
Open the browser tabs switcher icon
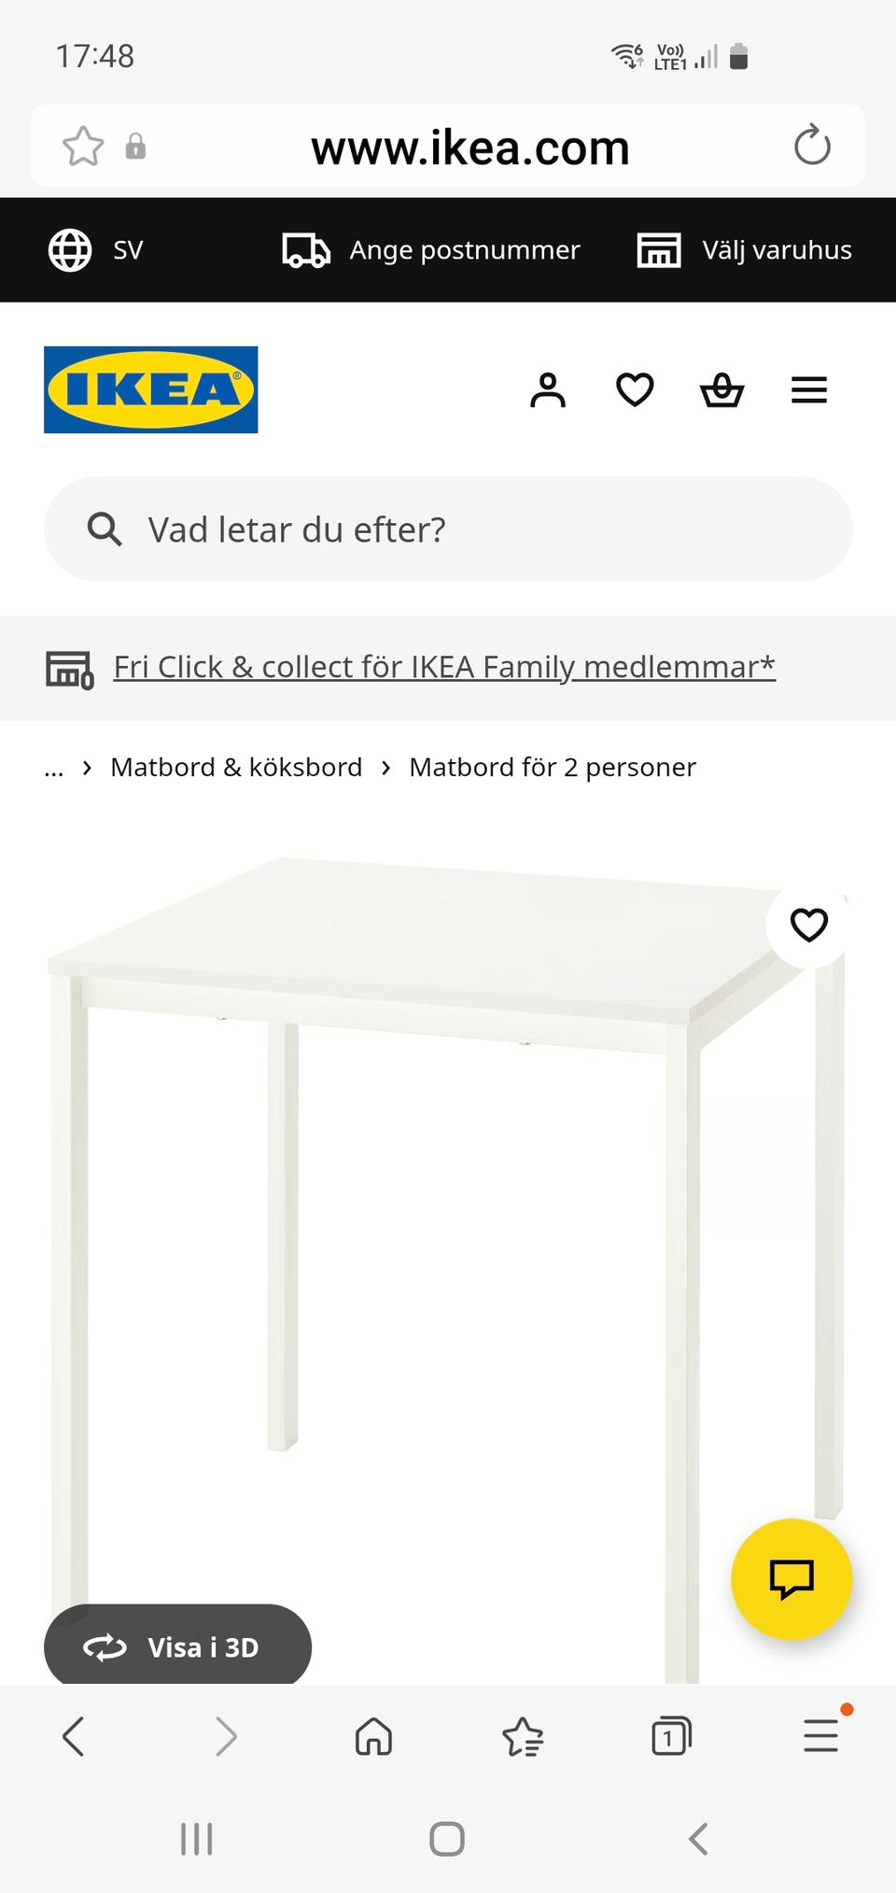[x=671, y=1736]
